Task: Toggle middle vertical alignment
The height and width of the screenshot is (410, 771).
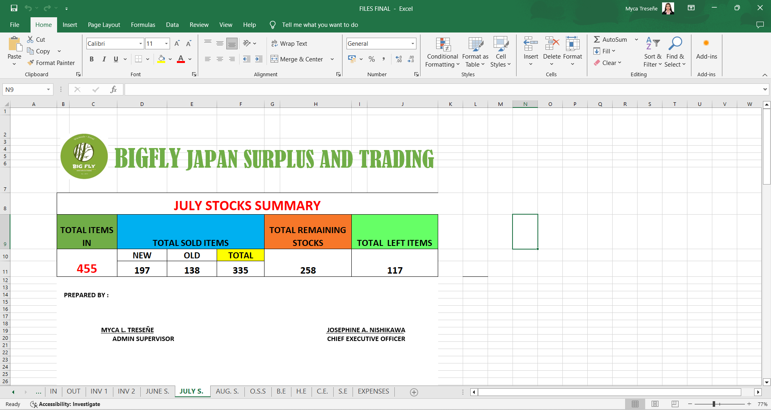Action: 220,43
